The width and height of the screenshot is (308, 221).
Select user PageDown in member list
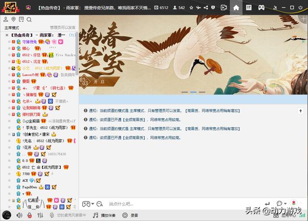(29, 187)
